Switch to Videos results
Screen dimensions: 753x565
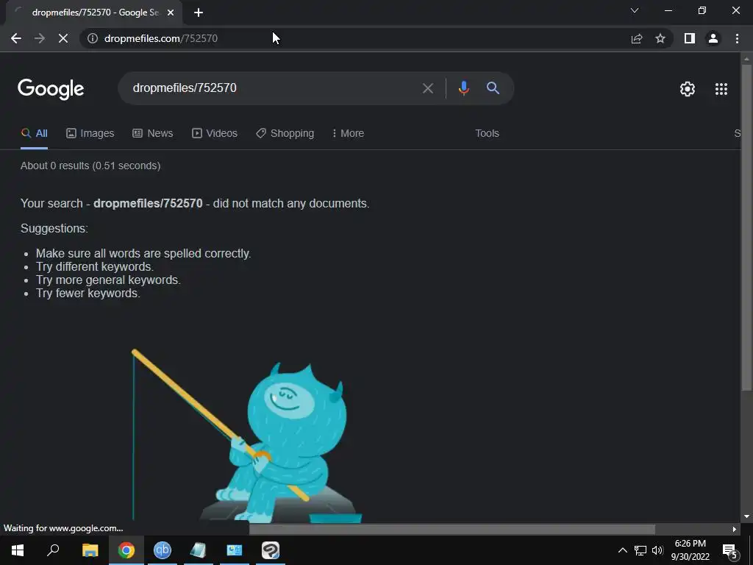(215, 134)
